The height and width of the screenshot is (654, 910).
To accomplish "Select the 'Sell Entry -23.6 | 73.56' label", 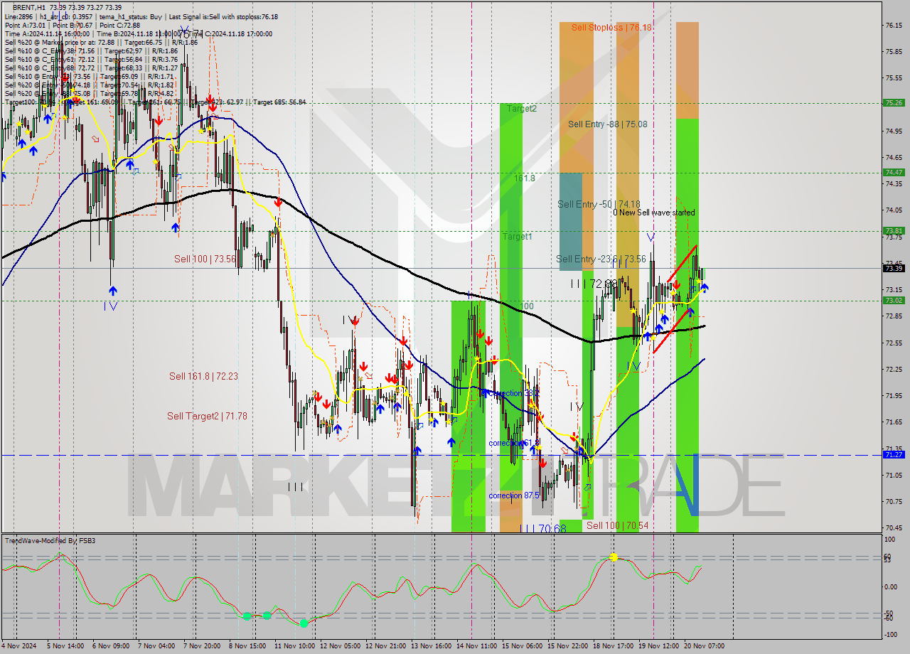I will 601,259.
